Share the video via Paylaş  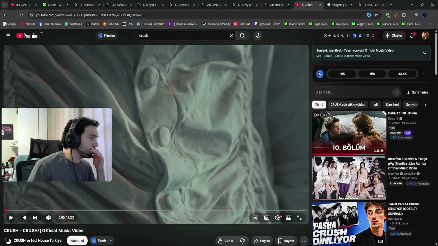point(261,241)
